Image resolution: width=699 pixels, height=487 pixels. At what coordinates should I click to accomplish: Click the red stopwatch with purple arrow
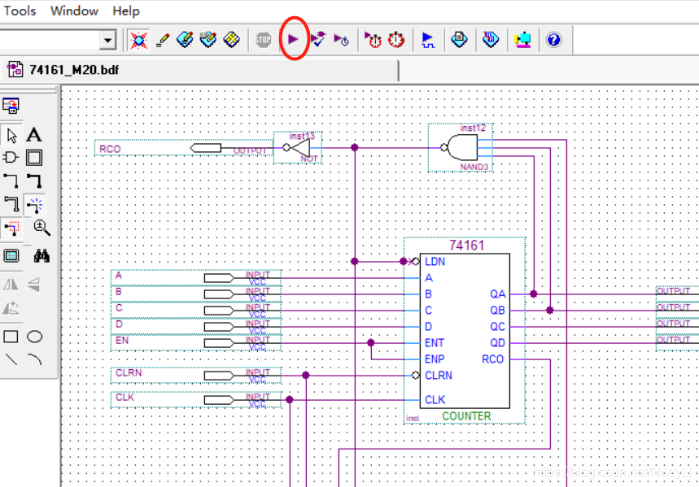[x=373, y=40]
